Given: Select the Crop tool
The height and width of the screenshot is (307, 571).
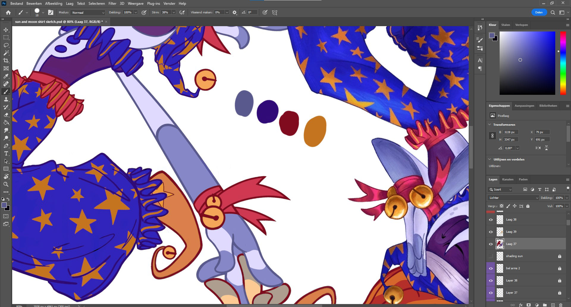Looking at the screenshot, I should (6, 61).
